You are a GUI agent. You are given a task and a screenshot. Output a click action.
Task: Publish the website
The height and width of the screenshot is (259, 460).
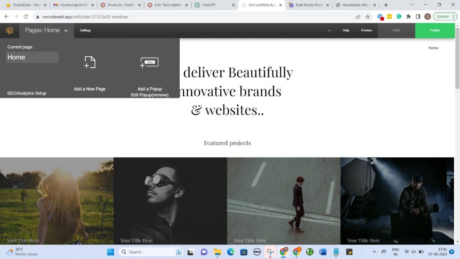[435, 30]
